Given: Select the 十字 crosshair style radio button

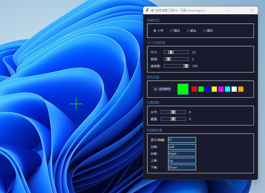Looking at the screenshot, I should coord(155,31).
